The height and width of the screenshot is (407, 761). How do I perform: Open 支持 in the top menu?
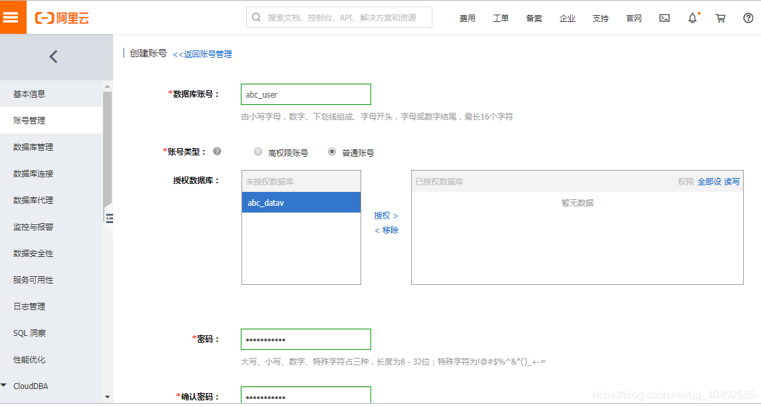(601, 19)
